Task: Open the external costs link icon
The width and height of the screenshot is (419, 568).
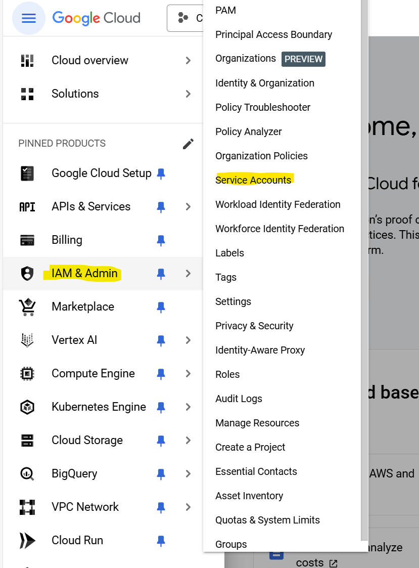Action: tap(333, 563)
